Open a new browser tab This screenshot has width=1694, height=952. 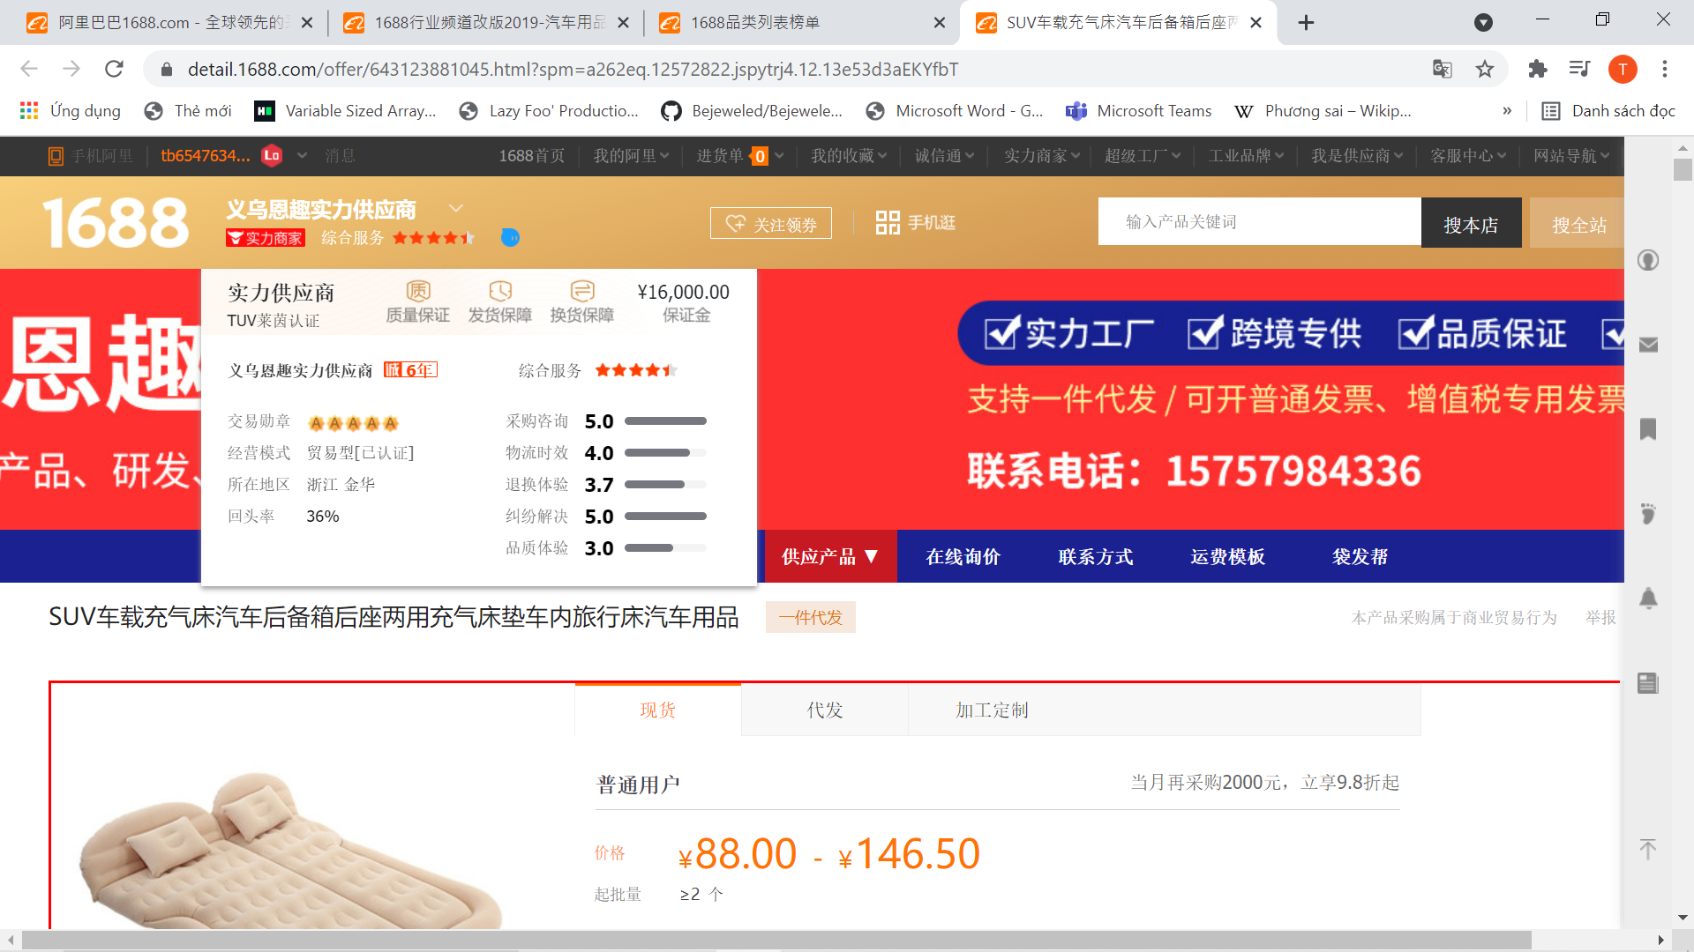click(1307, 23)
